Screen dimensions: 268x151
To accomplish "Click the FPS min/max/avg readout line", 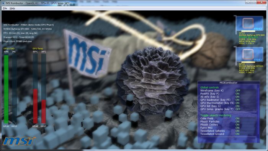I will pos(20,33).
